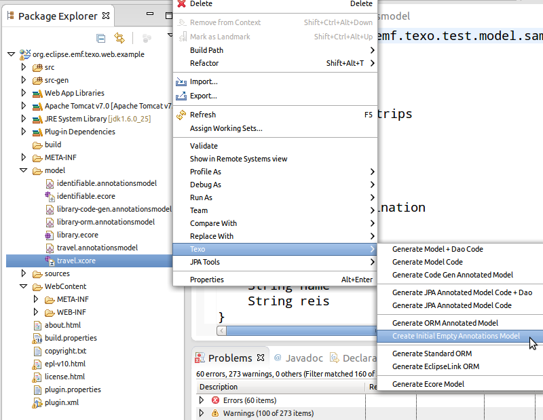Select epl-v10.html file
Image resolution: width=543 pixels, height=420 pixels.
65,364
